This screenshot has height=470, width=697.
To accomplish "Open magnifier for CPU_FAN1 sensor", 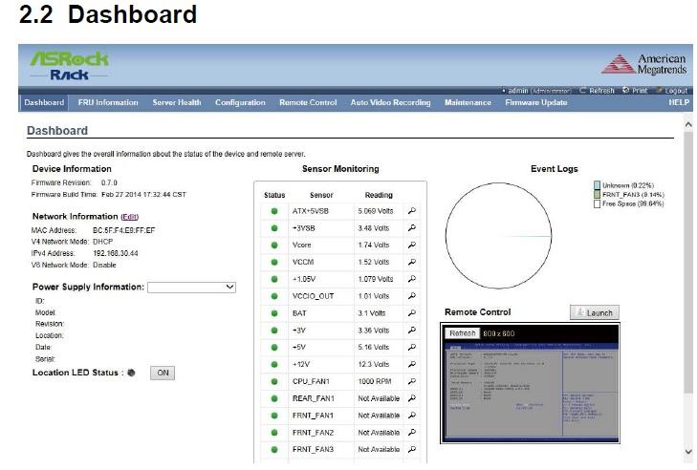I will (412, 381).
